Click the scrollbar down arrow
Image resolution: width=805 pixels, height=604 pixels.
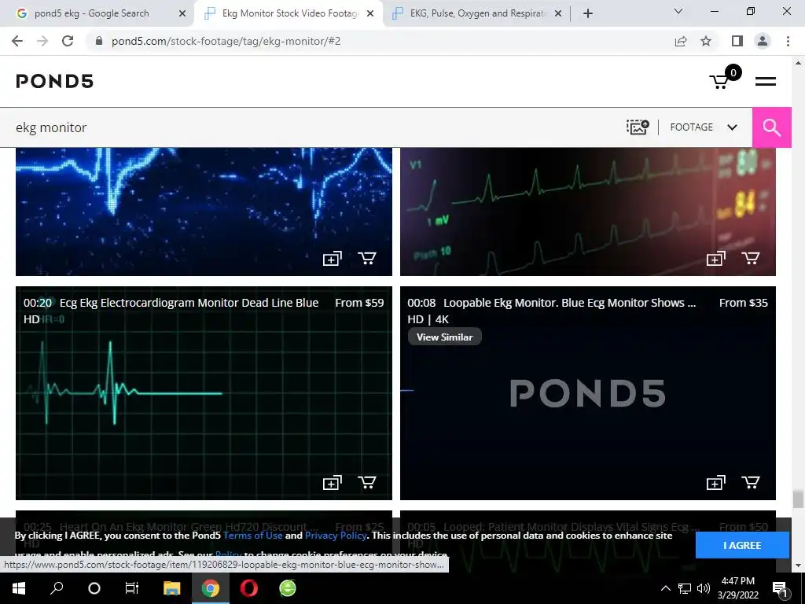point(798,565)
